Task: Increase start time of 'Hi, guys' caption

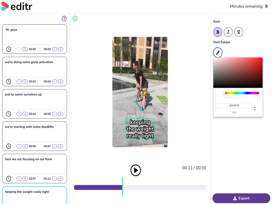Action: (25, 49)
